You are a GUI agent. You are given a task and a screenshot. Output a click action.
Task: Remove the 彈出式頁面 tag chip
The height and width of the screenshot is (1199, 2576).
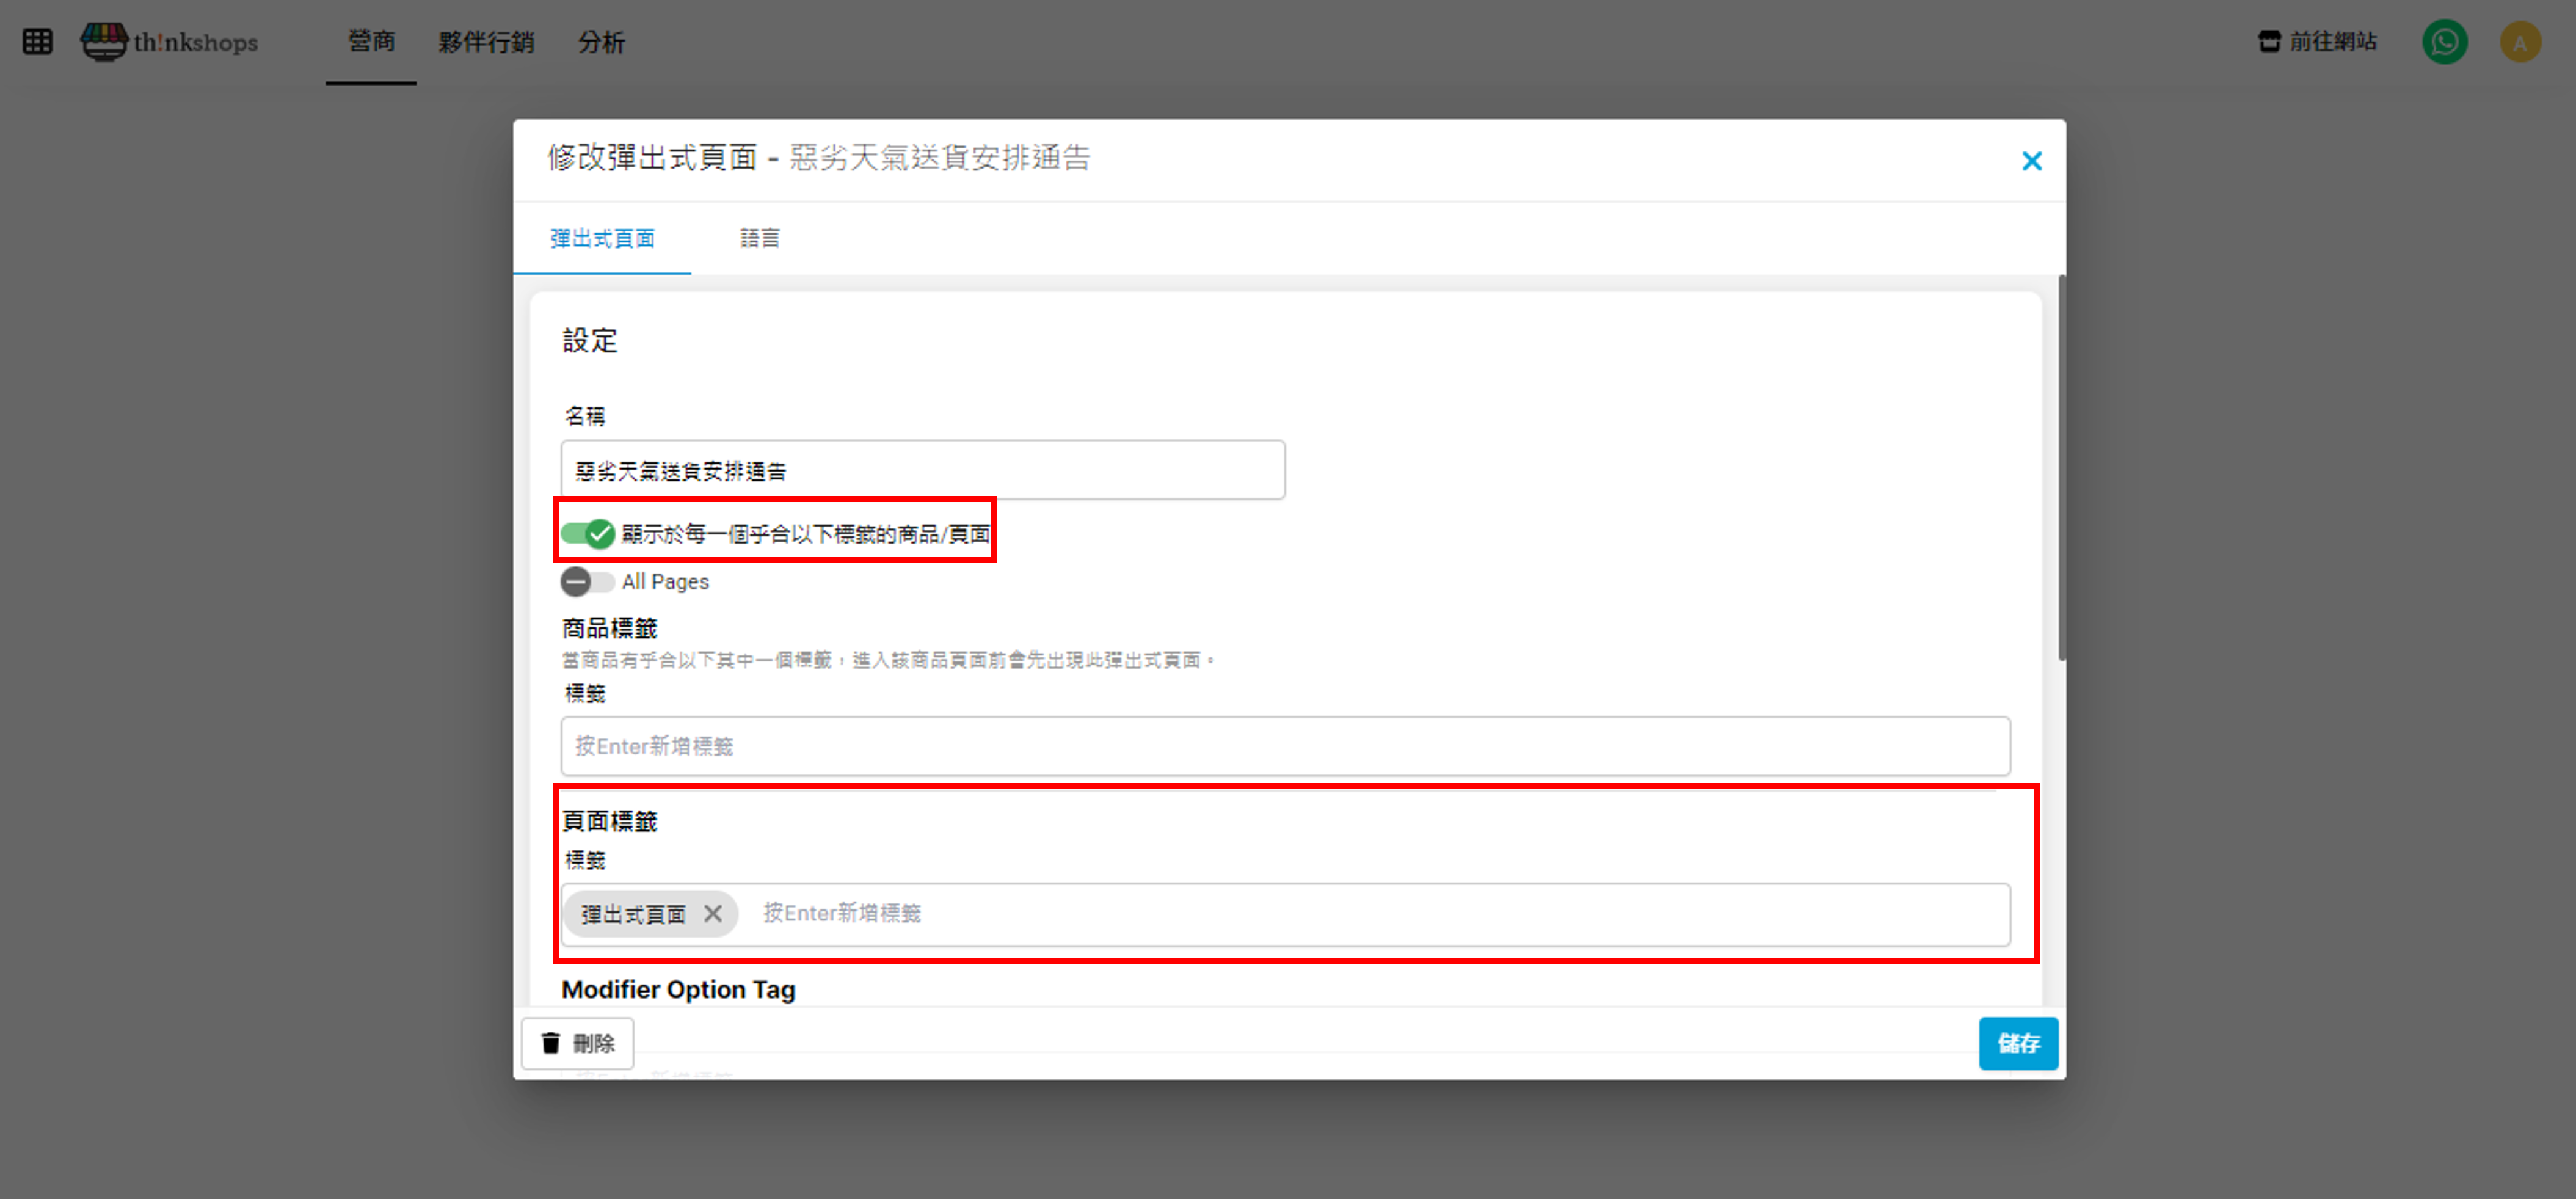(x=712, y=914)
